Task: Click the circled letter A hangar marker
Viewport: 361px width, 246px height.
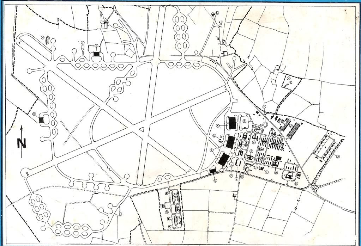Action: click(217, 125)
